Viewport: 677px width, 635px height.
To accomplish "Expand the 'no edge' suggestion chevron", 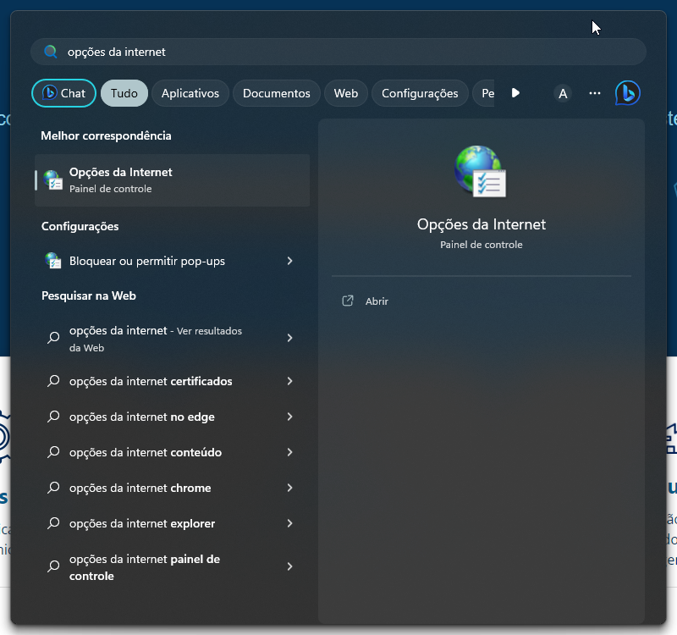I will click(x=289, y=417).
